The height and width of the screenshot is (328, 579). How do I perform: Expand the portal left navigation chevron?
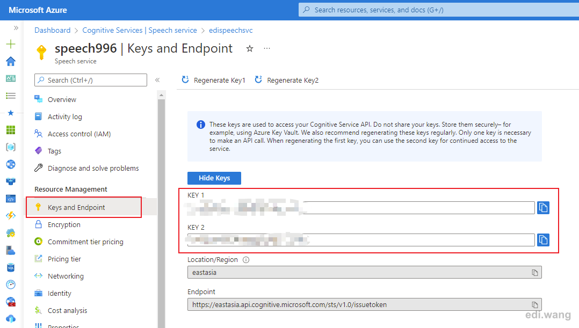(16, 28)
